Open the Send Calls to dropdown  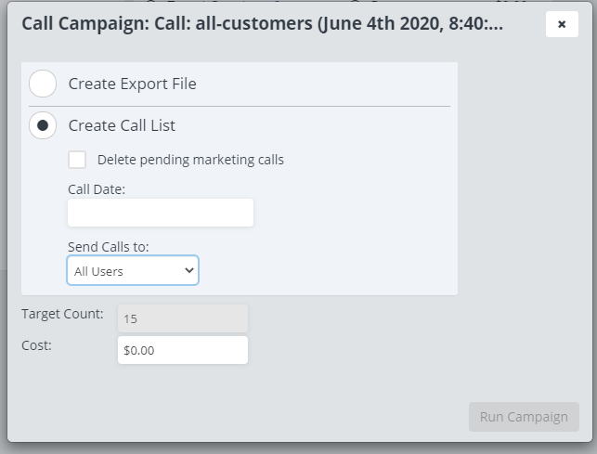(133, 270)
